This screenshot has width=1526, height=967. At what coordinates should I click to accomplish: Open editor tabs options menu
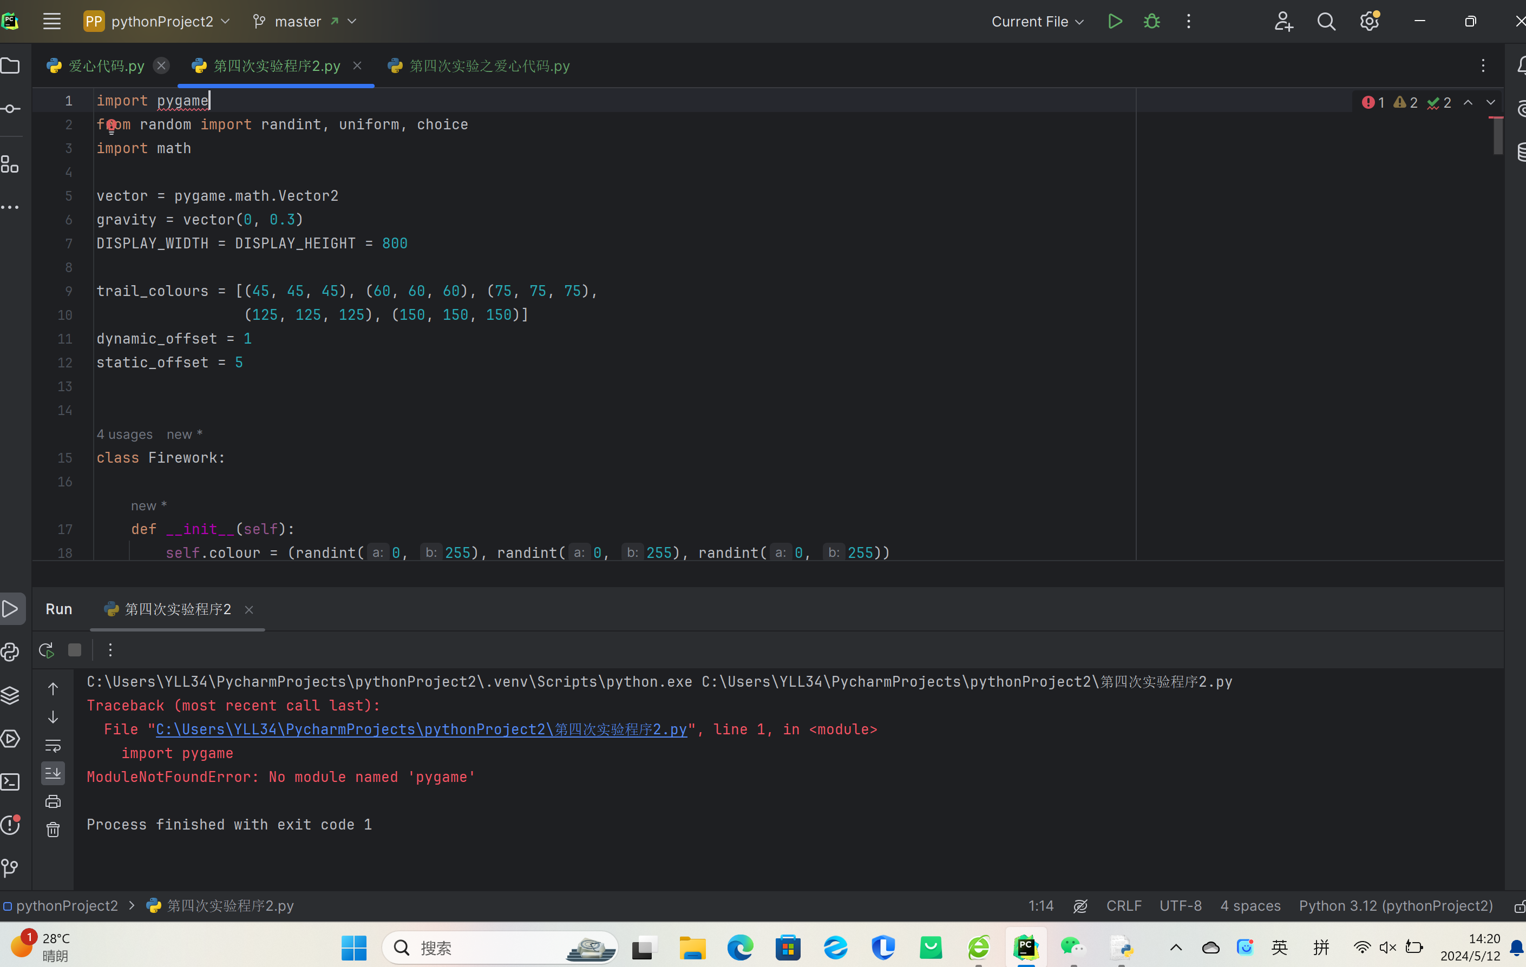coord(1483,66)
